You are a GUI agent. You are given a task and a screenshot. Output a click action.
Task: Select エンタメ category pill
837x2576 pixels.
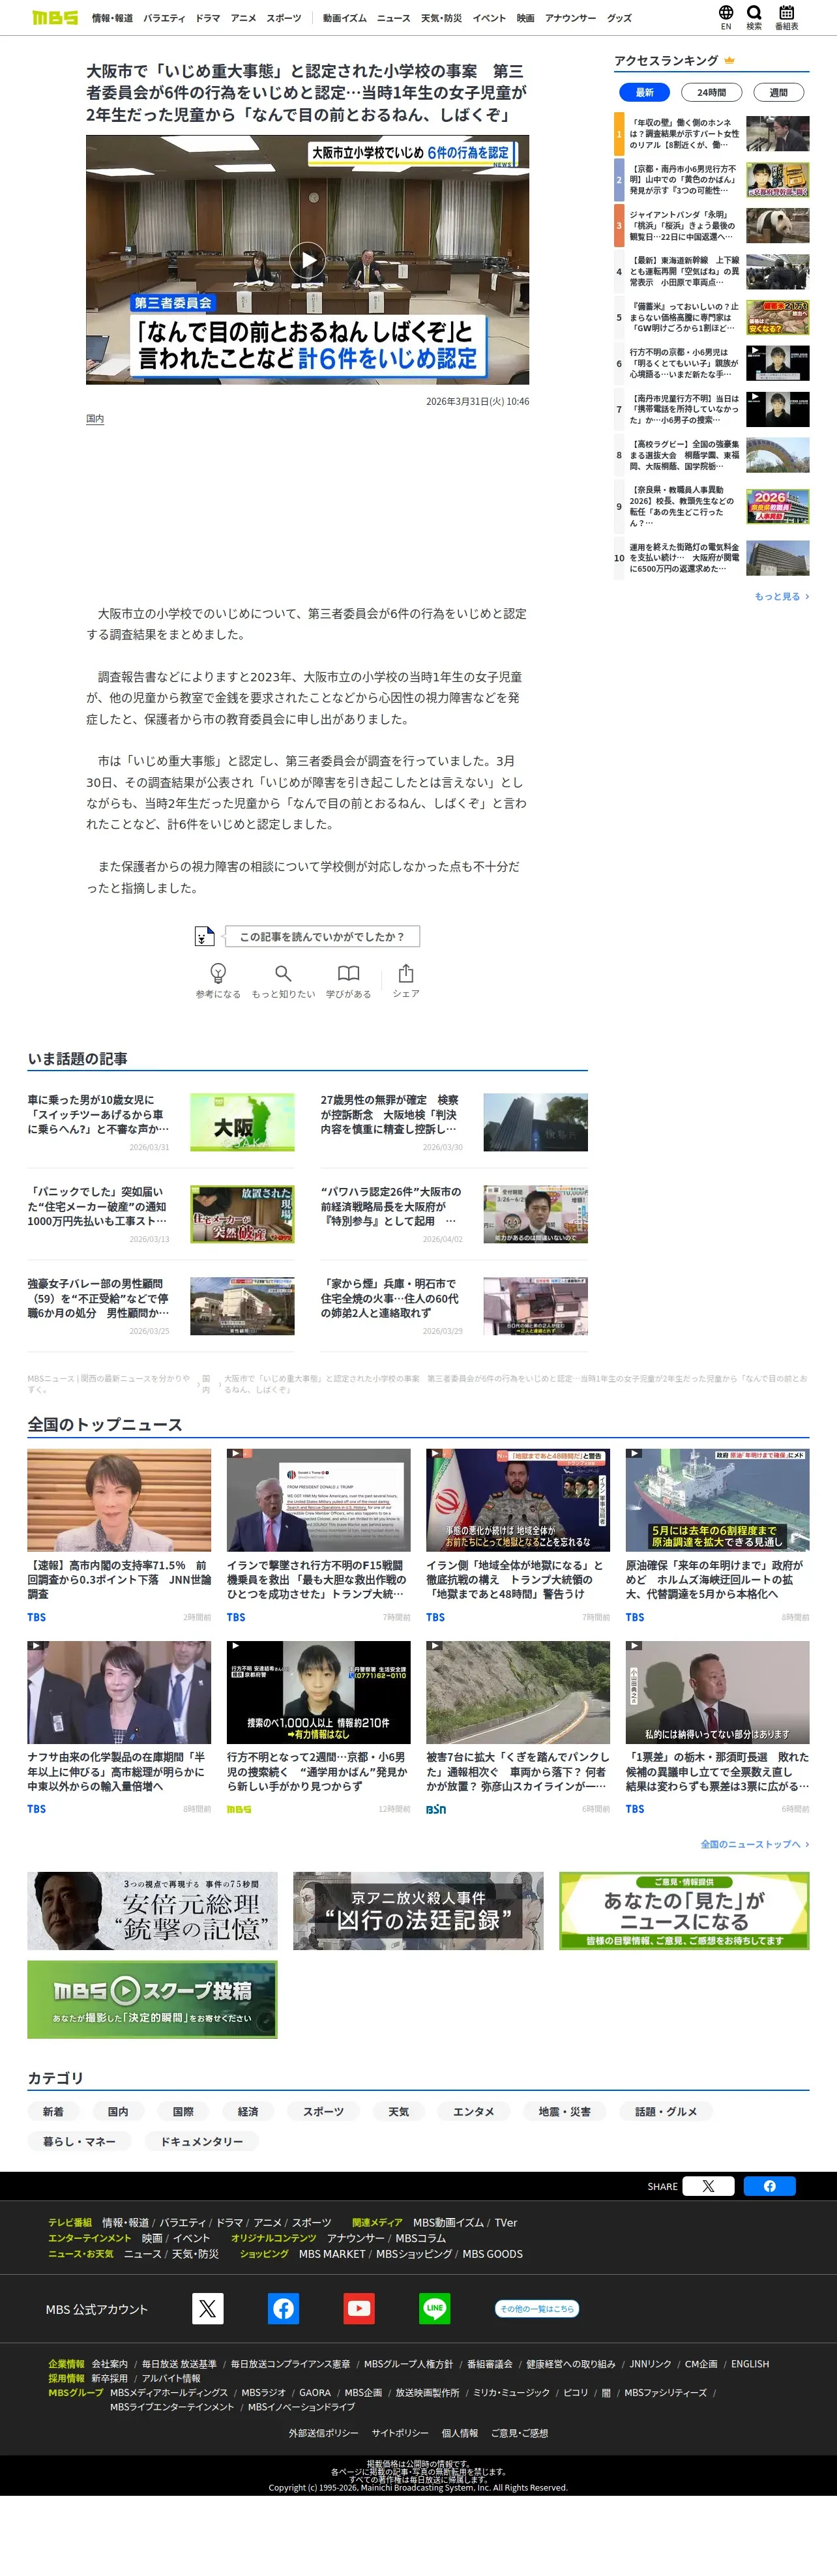[x=474, y=2111]
